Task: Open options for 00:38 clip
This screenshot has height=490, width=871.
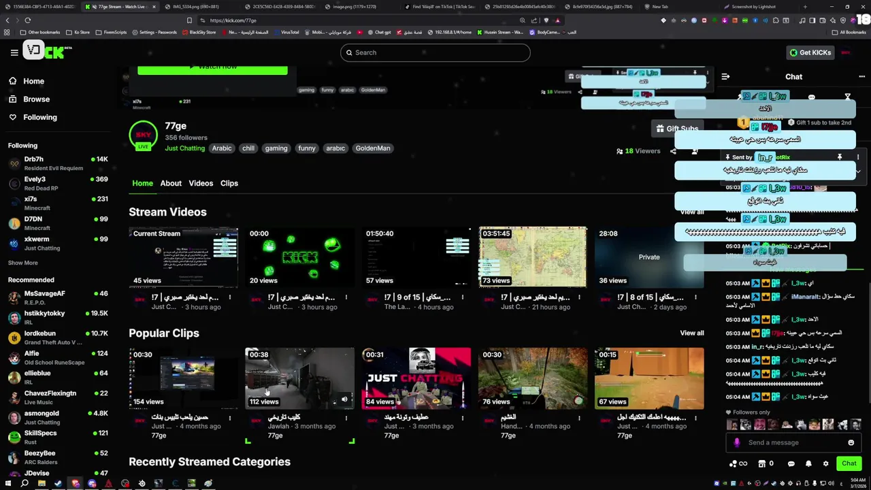Action: tap(346, 417)
